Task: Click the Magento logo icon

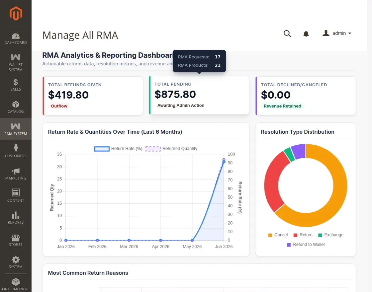Action: [x=16, y=14]
